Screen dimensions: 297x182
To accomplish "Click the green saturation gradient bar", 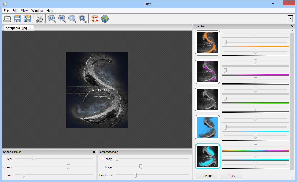I will [x=255, y=103].
